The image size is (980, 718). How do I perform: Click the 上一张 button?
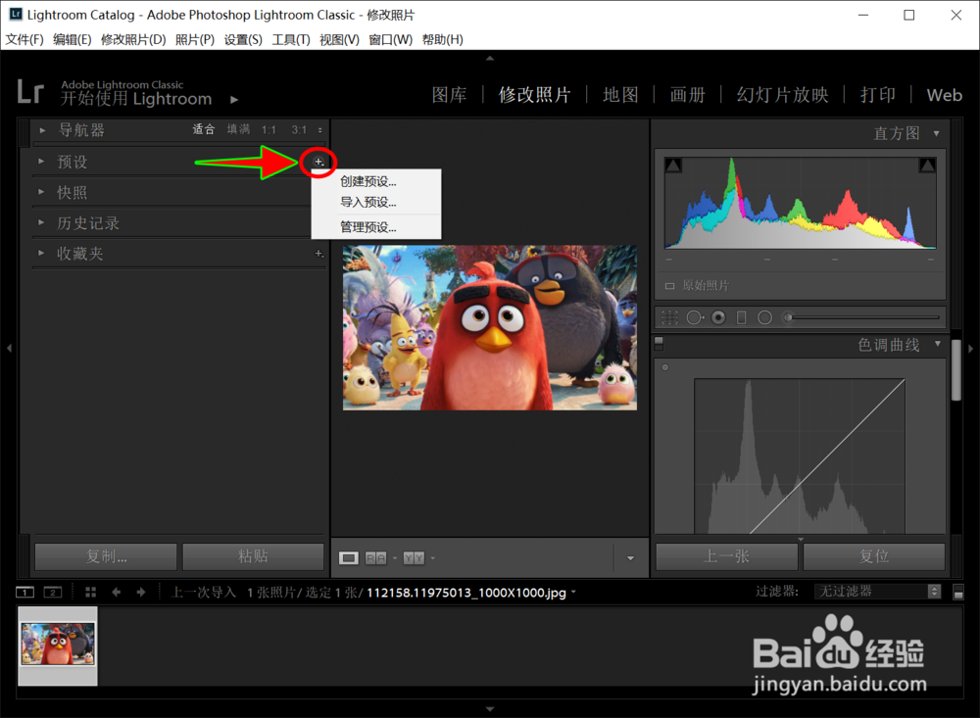pos(726,556)
